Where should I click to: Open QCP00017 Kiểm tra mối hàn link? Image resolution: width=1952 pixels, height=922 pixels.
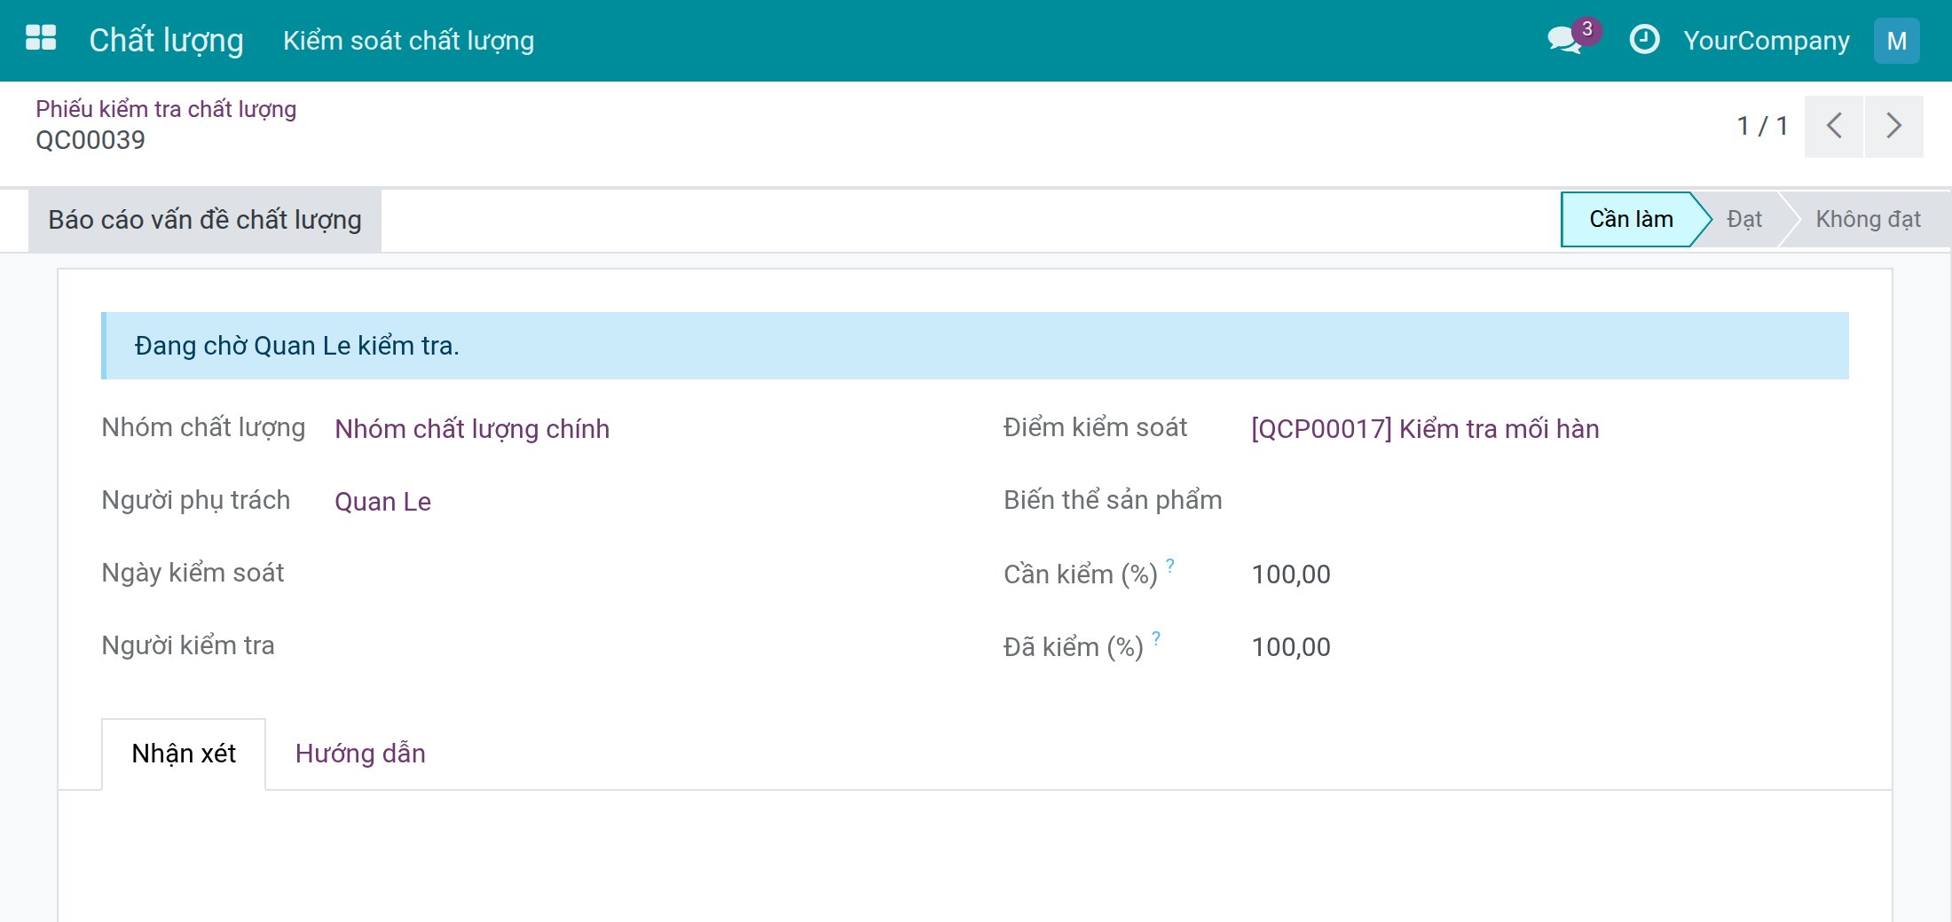(1425, 429)
